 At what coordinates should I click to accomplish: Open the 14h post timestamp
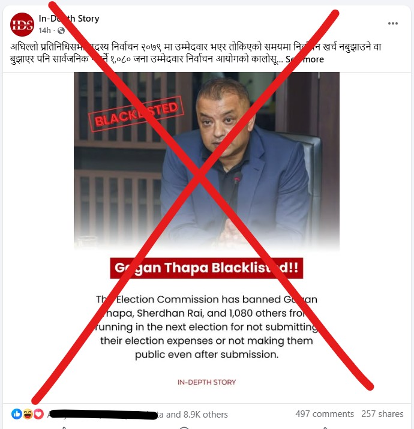pyautogui.click(x=44, y=31)
